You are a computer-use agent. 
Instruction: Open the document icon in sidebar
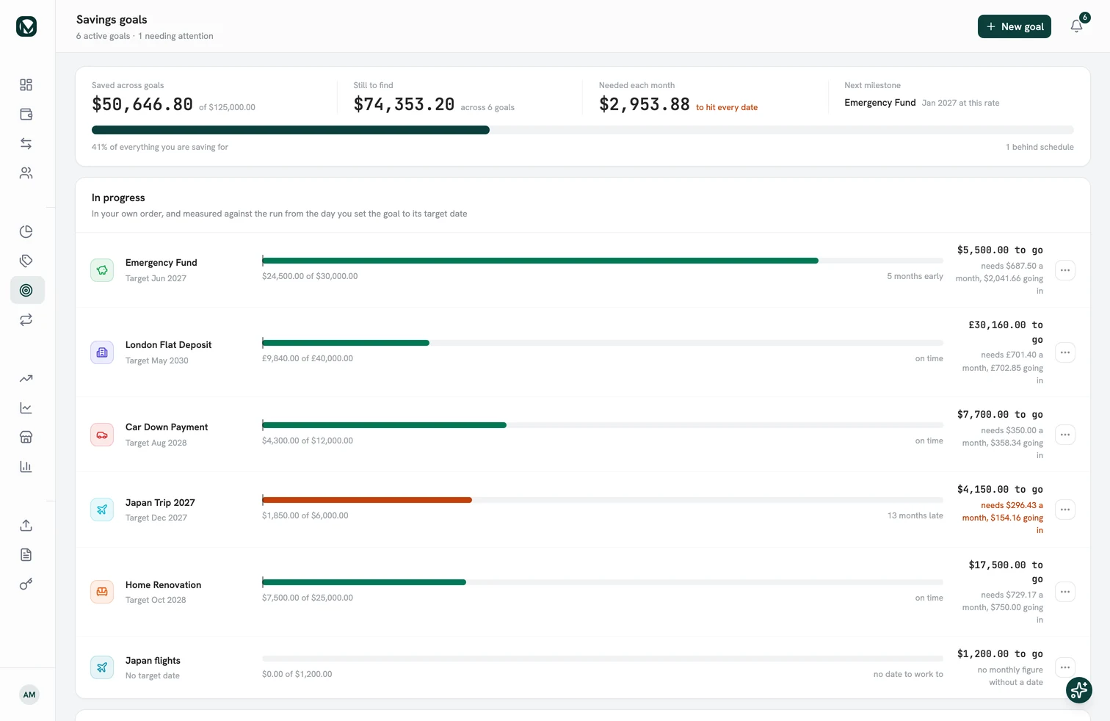pos(26,555)
